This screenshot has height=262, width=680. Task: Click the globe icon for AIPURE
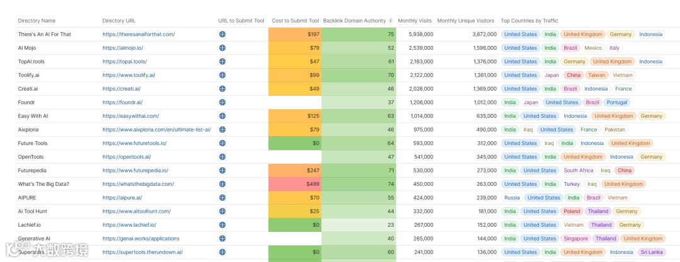click(222, 198)
